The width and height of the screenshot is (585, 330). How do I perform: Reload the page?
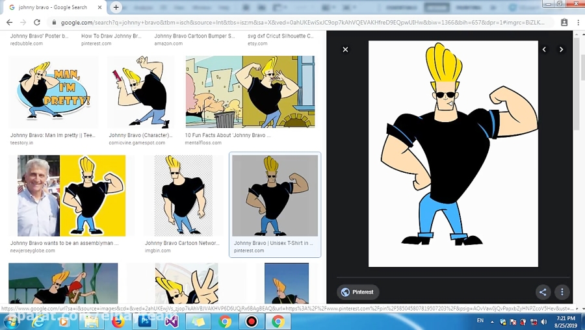click(37, 22)
